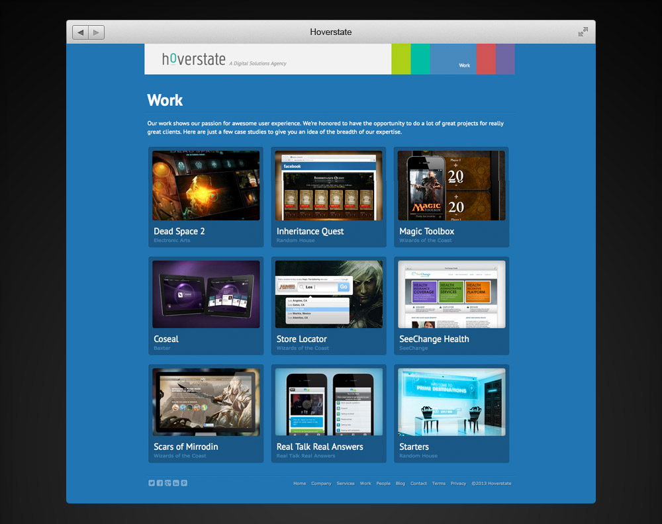Click the Starters title link

[414, 447]
